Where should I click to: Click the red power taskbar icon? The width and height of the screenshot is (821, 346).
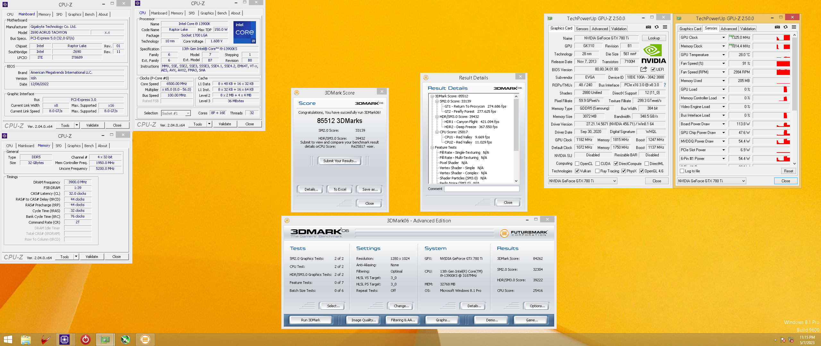(85, 340)
